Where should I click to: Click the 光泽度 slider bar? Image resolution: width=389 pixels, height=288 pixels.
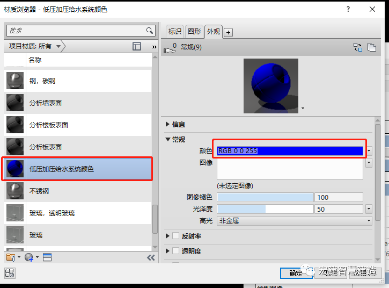(x=265, y=209)
